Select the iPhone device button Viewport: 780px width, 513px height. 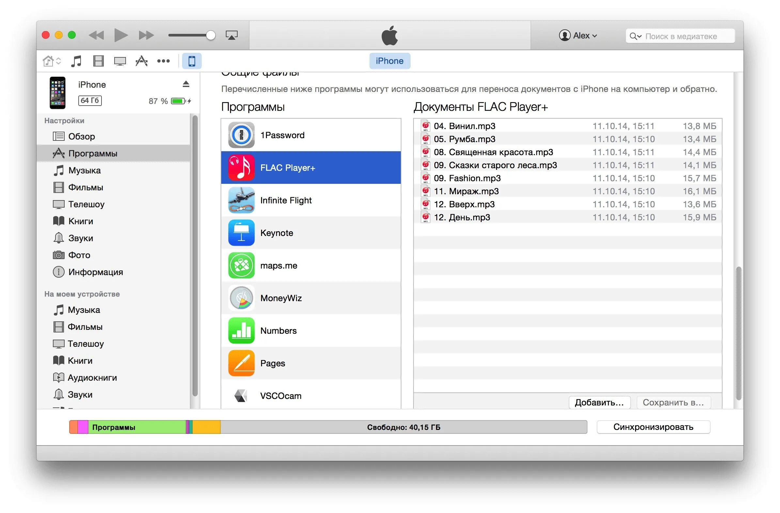[x=192, y=61]
